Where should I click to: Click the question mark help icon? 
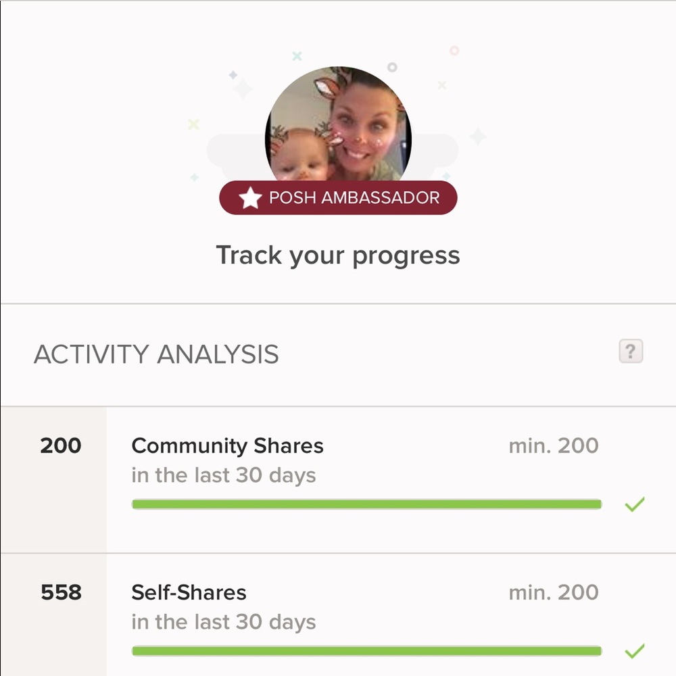(631, 352)
